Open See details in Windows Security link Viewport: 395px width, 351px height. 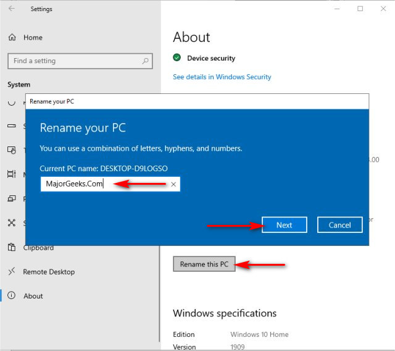(x=222, y=77)
